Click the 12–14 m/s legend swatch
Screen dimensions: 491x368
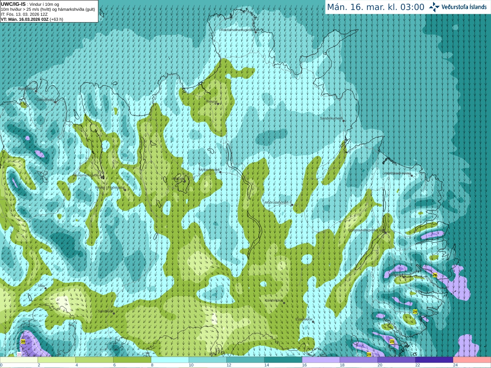tap(245, 360)
